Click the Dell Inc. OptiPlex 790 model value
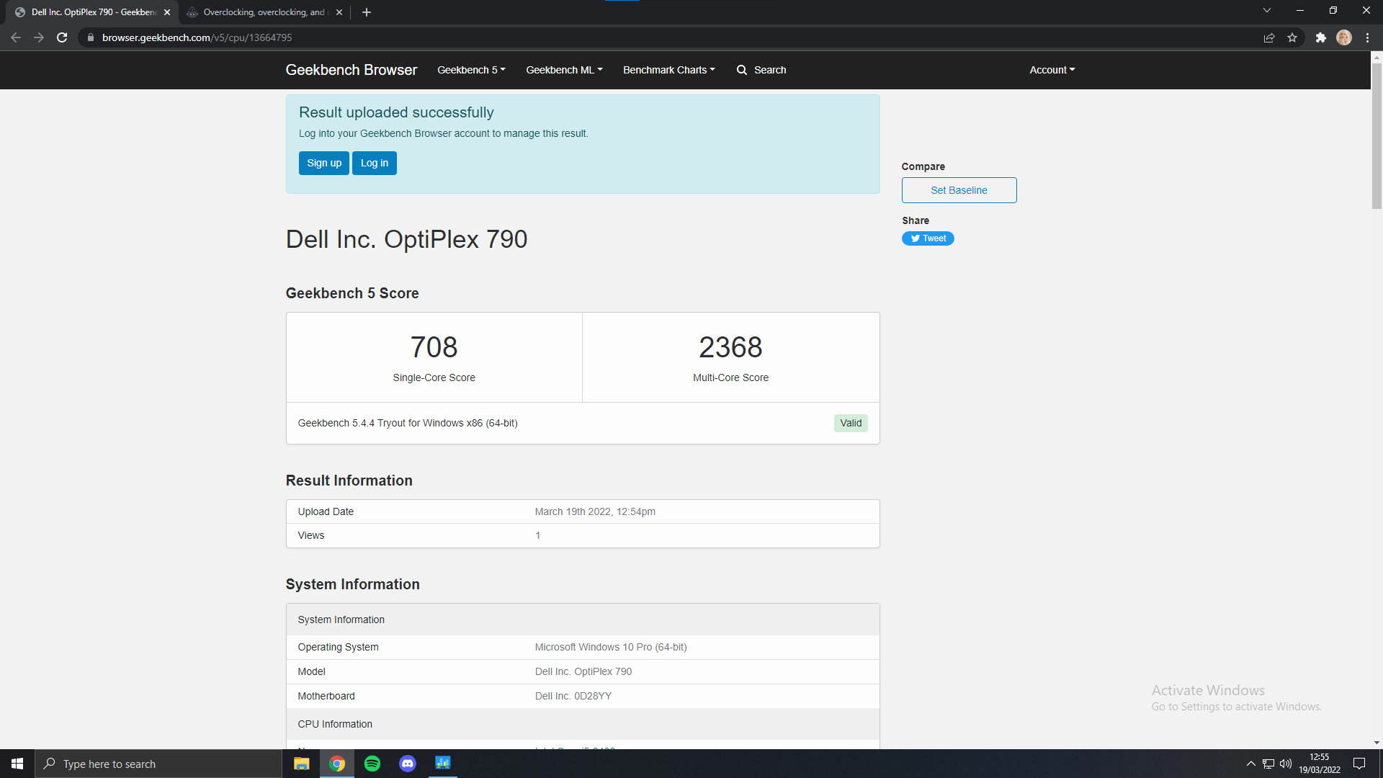The width and height of the screenshot is (1383, 778). coord(583,671)
